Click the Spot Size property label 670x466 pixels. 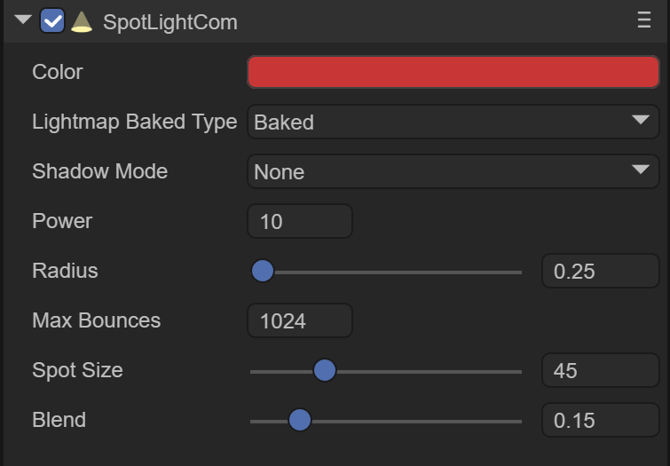(x=77, y=370)
